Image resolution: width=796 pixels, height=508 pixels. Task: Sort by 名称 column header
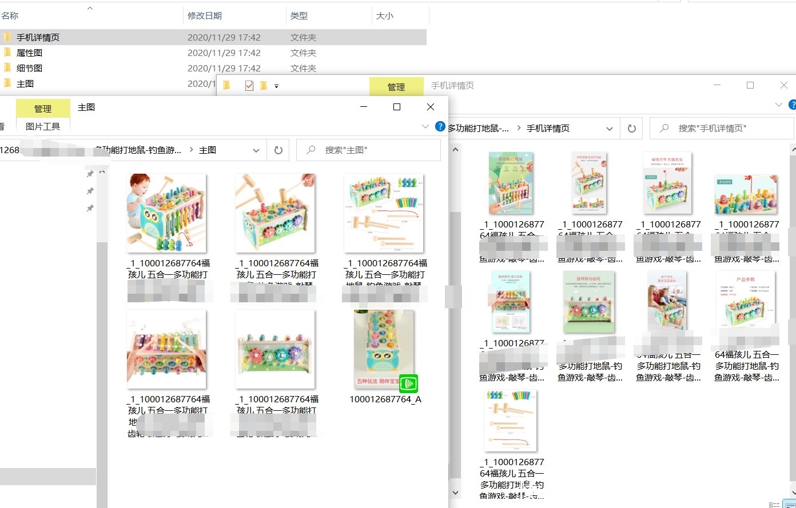tap(10, 16)
